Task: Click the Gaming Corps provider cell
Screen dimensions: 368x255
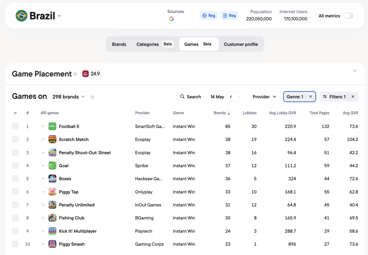Action: [x=149, y=244]
